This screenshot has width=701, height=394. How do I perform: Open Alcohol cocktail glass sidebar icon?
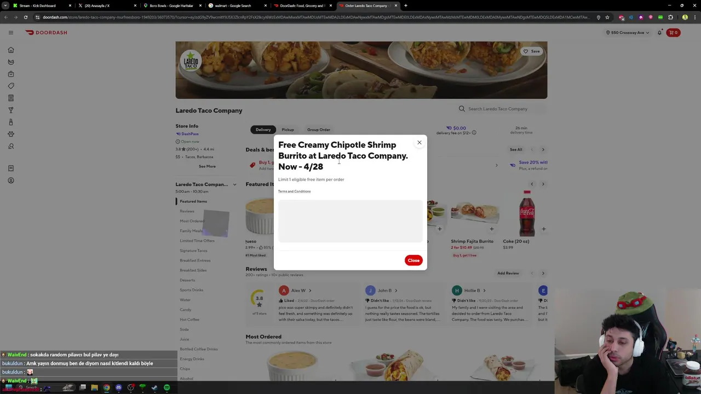coord(11,110)
